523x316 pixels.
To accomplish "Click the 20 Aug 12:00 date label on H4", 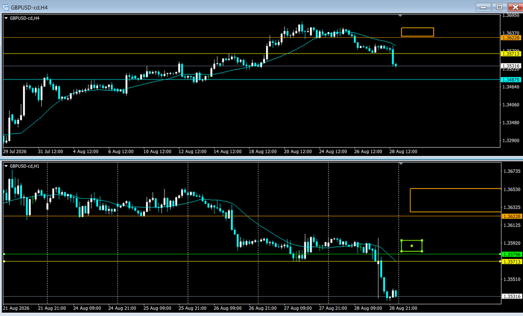I will point(298,151).
